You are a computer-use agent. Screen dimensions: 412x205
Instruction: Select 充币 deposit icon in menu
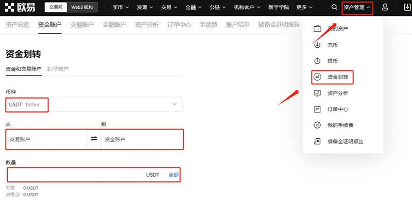pyautogui.click(x=317, y=45)
